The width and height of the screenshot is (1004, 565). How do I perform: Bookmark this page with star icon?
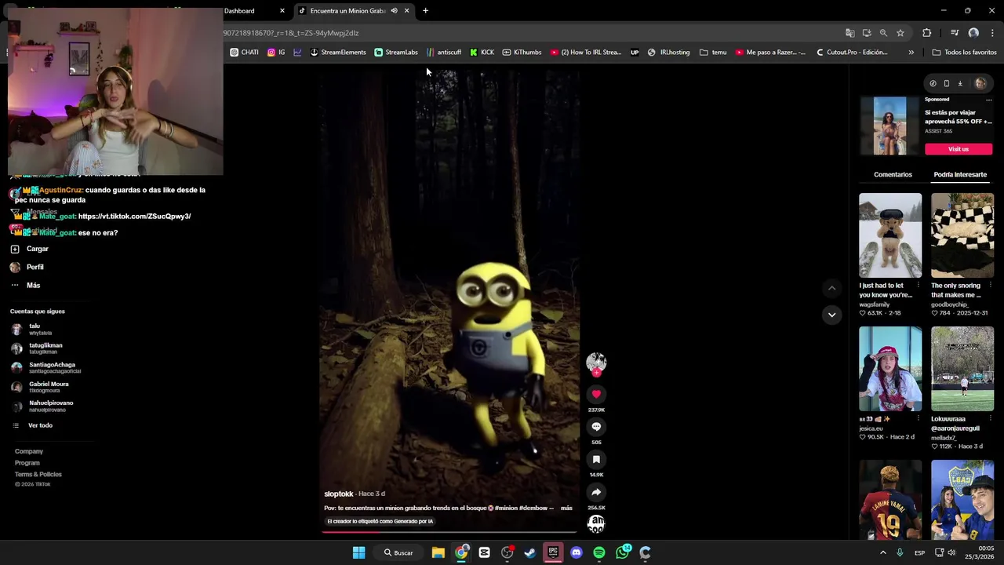(x=900, y=33)
